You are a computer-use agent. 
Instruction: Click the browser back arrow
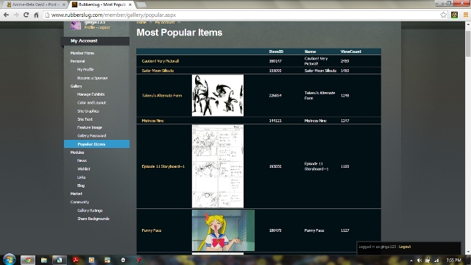pyautogui.click(x=6, y=15)
